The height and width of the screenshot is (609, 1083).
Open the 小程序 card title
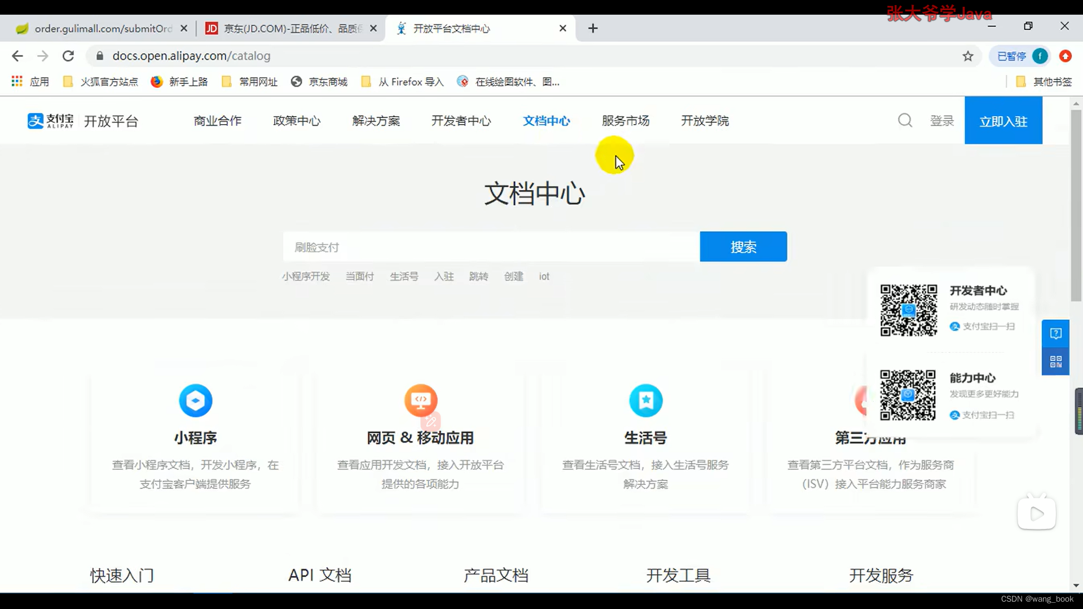195,438
